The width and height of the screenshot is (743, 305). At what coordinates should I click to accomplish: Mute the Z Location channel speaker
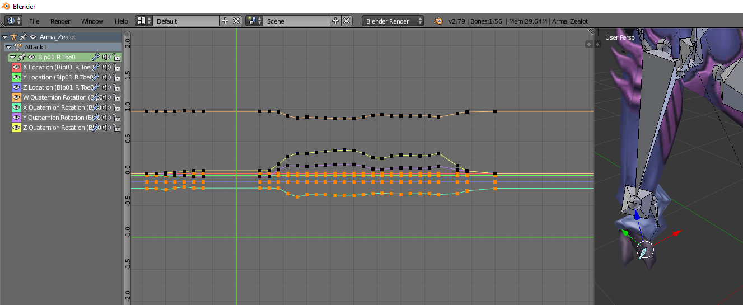(106, 87)
